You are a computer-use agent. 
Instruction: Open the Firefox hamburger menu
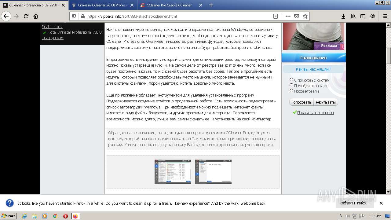385,16
